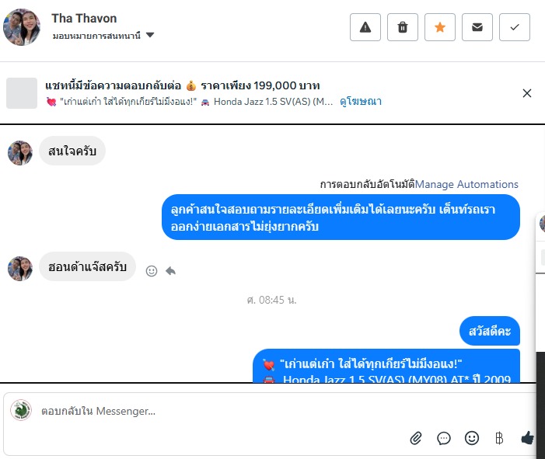Open saved replies speech bubble icon
545x459 pixels.
(443, 438)
